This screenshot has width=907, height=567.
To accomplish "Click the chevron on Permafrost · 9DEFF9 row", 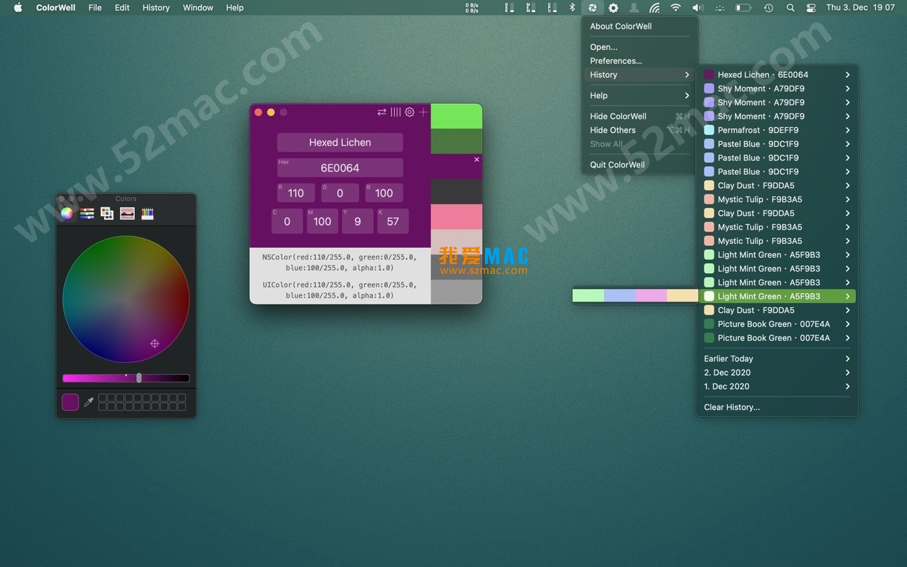I will click(x=848, y=130).
